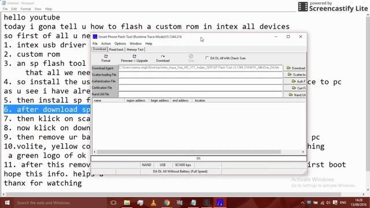
Task: Select the Download tab
Action: [x=99, y=49]
